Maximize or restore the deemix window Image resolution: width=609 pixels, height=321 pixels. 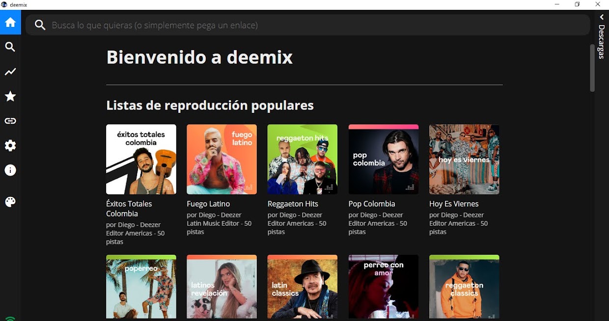coord(577,4)
